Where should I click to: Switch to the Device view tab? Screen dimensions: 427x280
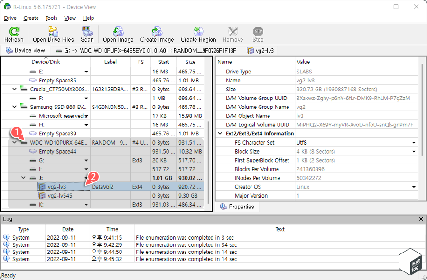(25, 50)
